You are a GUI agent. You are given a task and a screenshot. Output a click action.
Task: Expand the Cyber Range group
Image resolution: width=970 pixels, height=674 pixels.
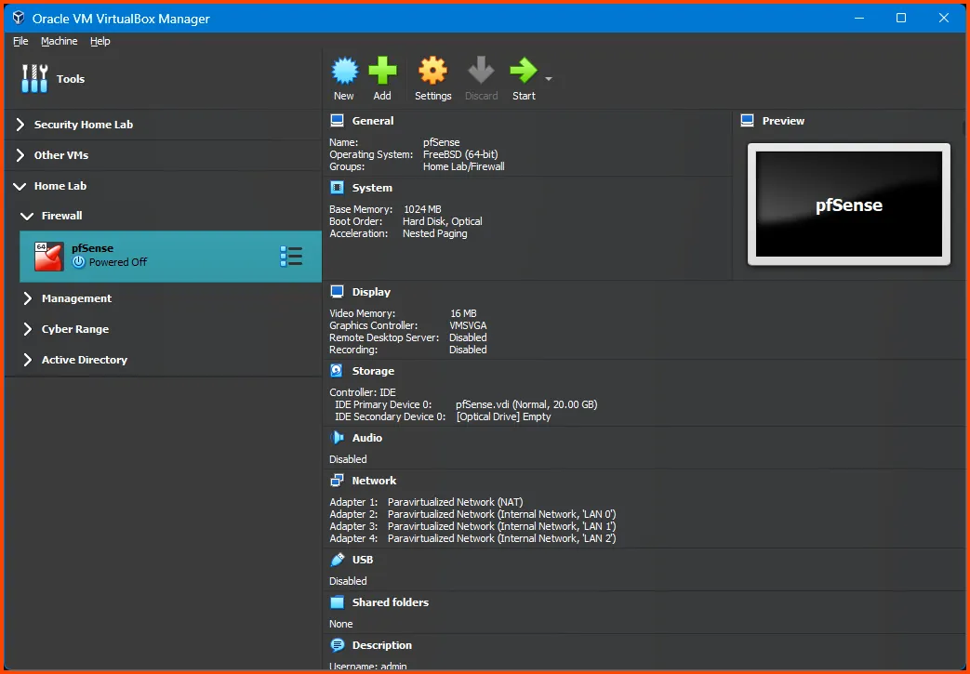(x=28, y=329)
